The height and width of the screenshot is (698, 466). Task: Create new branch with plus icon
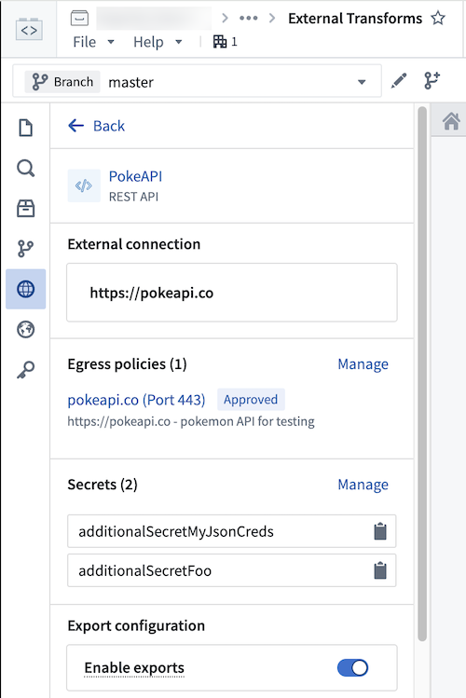click(432, 80)
